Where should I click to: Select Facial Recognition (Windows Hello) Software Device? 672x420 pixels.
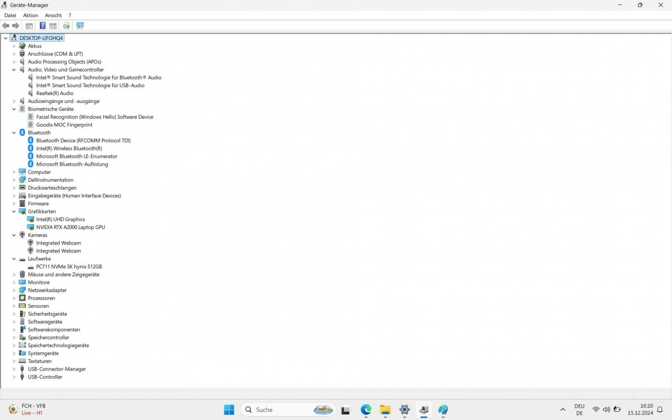click(x=95, y=117)
